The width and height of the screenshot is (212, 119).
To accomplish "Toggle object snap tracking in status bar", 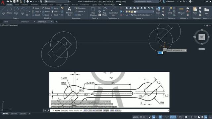I will click(x=171, y=117).
